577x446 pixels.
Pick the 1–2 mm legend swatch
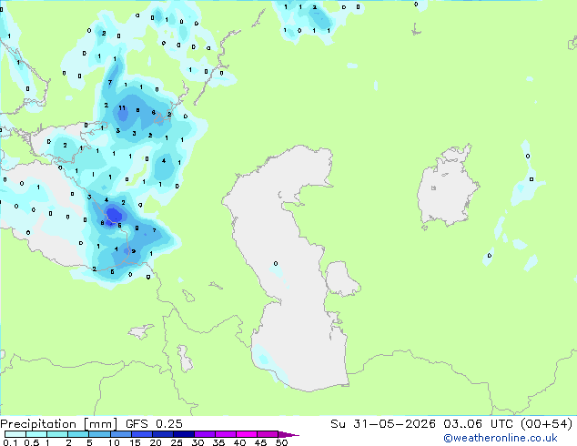(x=57, y=434)
